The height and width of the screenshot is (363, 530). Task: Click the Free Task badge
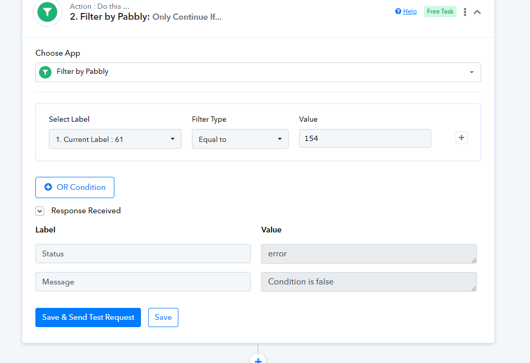click(x=440, y=11)
